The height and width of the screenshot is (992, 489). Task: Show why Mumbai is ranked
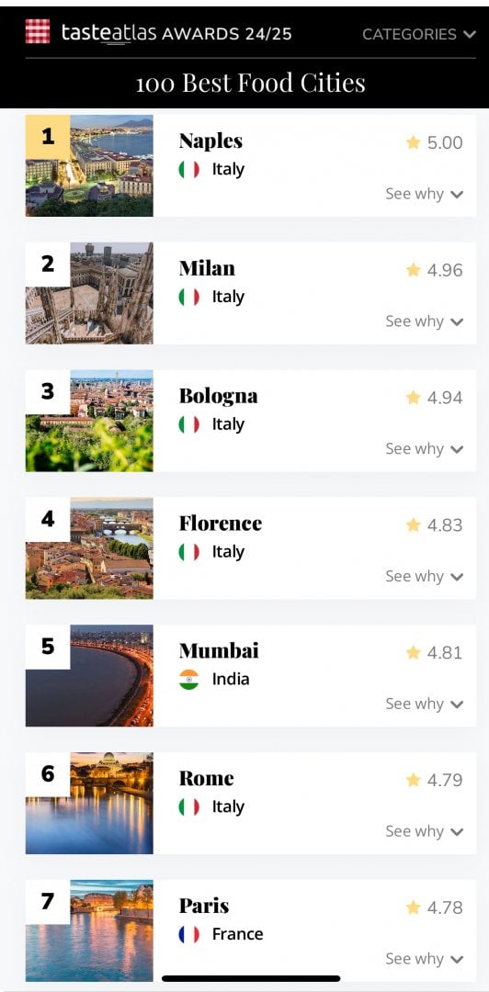pos(425,705)
